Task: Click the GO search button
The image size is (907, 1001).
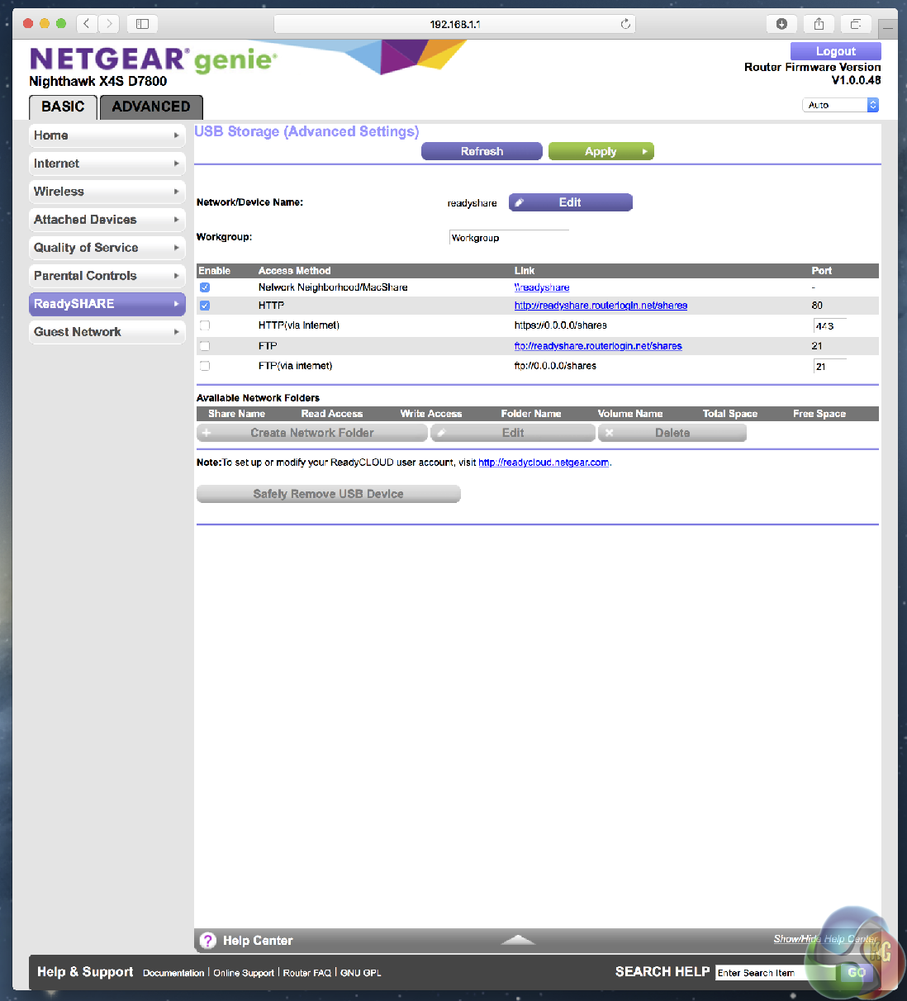Action: (x=857, y=973)
